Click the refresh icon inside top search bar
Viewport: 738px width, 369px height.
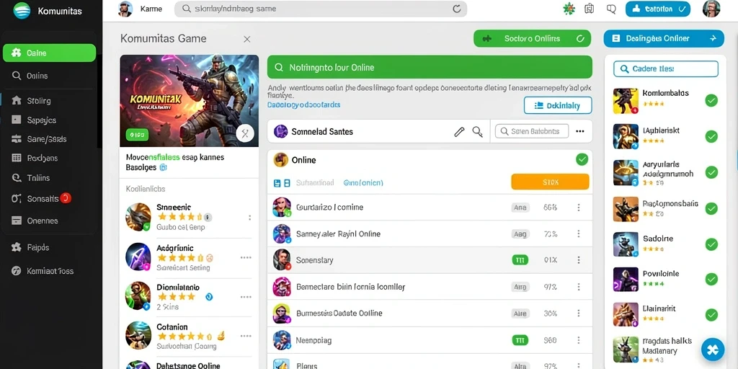(456, 9)
